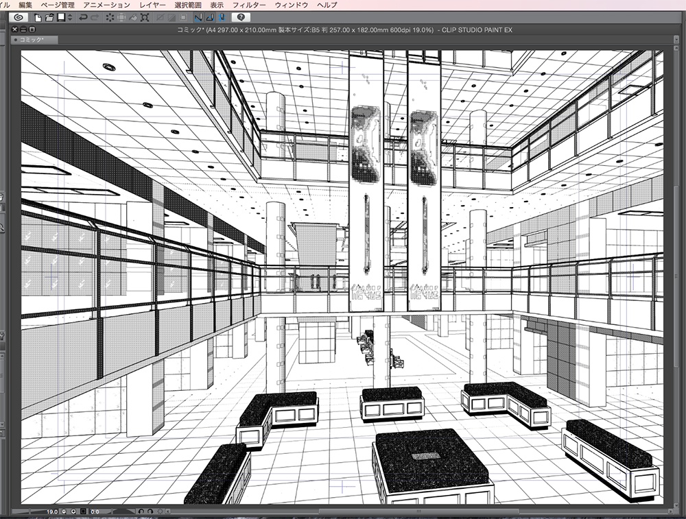The image size is (686, 519).
Task: Rotate canvas right icon
Action: click(x=150, y=511)
